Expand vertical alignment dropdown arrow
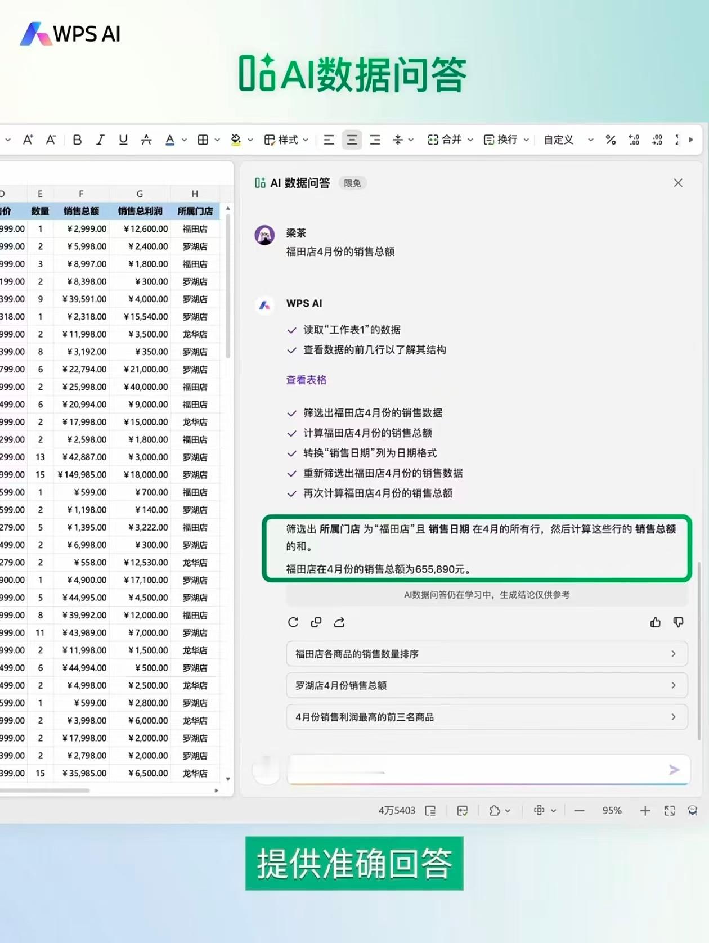The height and width of the screenshot is (943, 709). (x=411, y=140)
